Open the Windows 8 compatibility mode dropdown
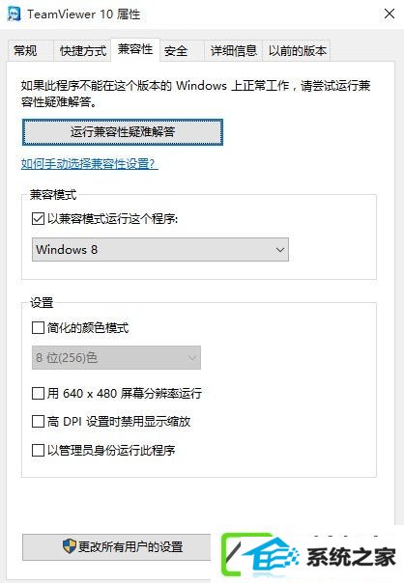The image size is (404, 583). pos(160,249)
